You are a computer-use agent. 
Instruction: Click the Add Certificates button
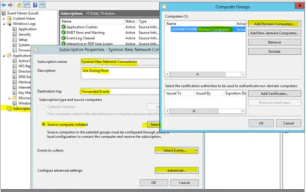[x=274, y=93]
